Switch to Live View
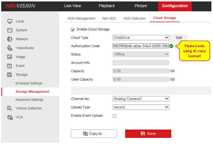Viewport: 213px width, 146px height. [73, 6]
